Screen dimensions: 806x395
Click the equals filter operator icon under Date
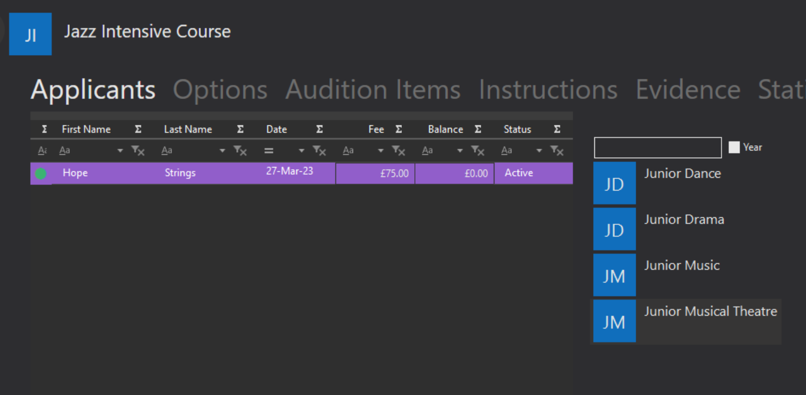269,150
